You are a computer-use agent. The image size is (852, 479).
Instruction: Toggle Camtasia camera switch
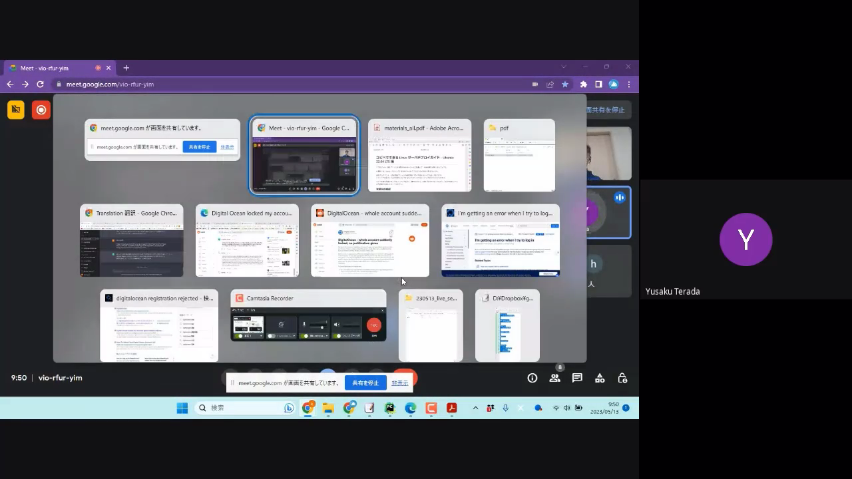click(272, 336)
